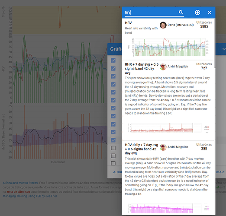The image size is (226, 216).
Task: Click the ADICIONAR button in Gráficos dialog
Action: 118,172
